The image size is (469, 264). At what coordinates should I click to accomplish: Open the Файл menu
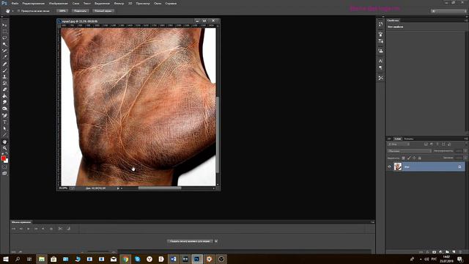[15, 4]
